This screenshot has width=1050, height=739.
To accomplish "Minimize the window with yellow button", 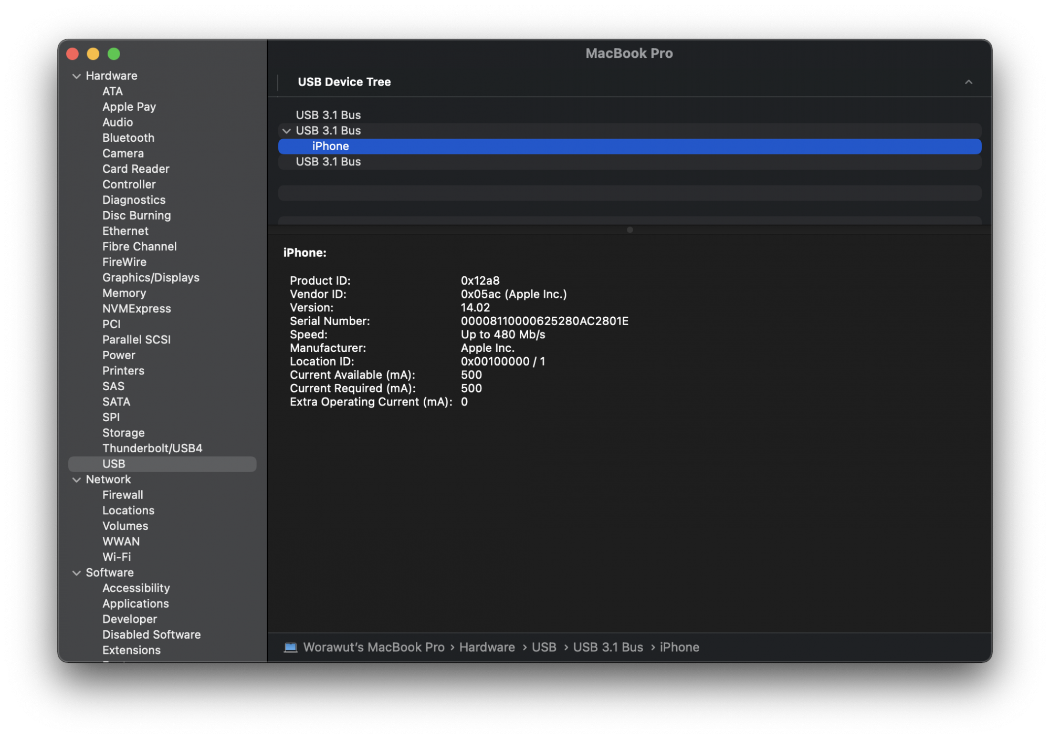I will [93, 54].
